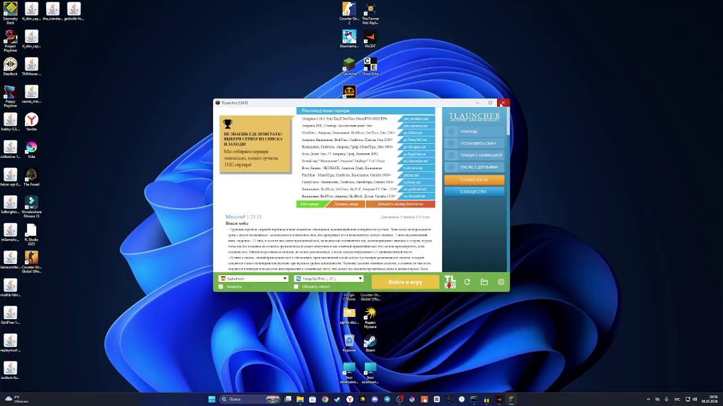
Task: Open Project Playtime desktop icon
Action: click(x=10, y=41)
